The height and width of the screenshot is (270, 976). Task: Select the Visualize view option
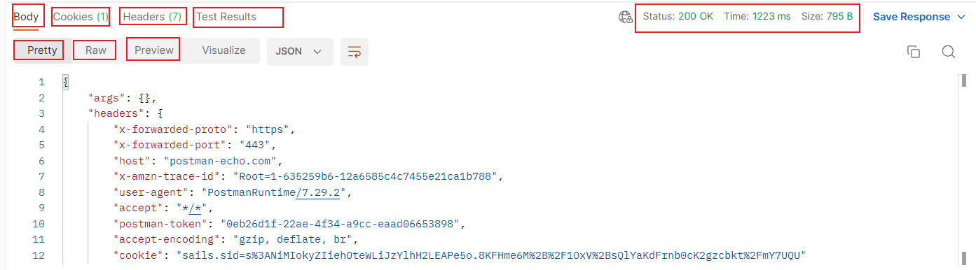click(224, 50)
